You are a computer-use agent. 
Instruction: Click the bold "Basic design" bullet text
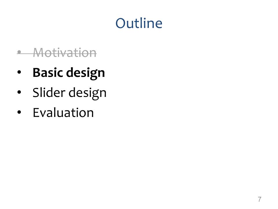coord(69,73)
